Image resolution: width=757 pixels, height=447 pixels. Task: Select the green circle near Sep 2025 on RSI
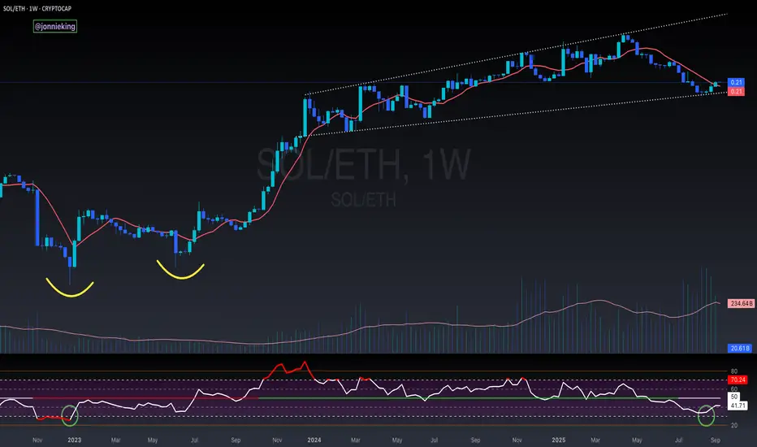point(707,415)
